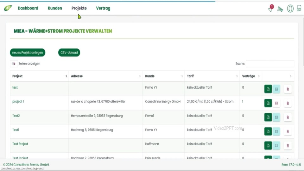Delete the 'test' project via trash icon
Image resolution: width=304 pixels, height=171 pixels.
[288, 89]
